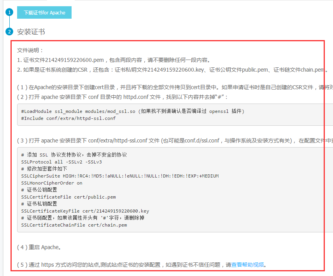Click the blue line connecting step markers
Viewport: 333px width, 276px height.
click(9, 22)
